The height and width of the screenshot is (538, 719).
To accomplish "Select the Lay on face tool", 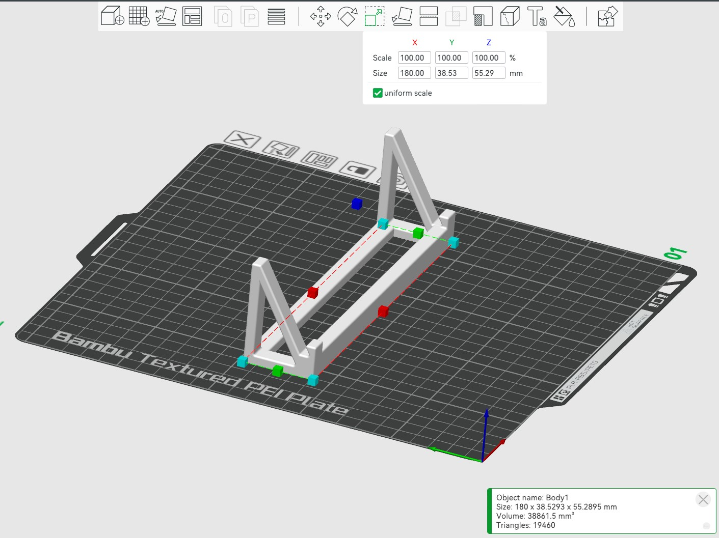I will [x=402, y=16].
